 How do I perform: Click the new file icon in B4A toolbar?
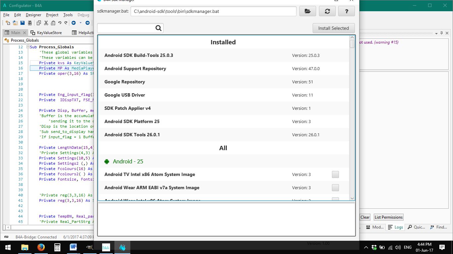8,23
